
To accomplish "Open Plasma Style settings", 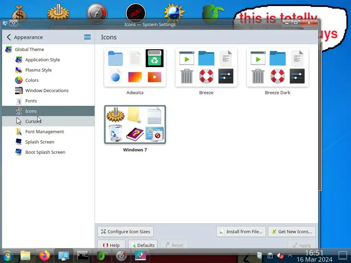I will pyautogui.click(x=48, y=70).
